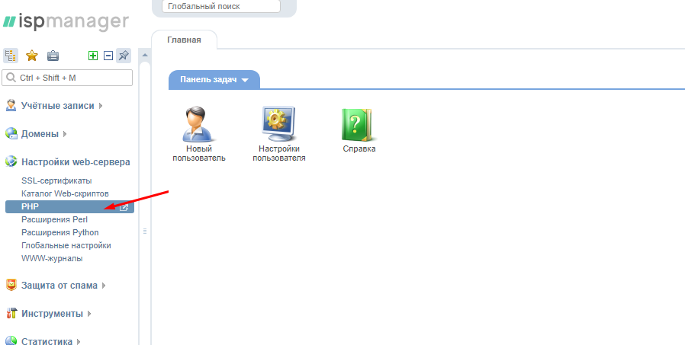Viewport: 685px width, 345px height.
Task: Open favorites via the star icon
Action: click(32, 56)
